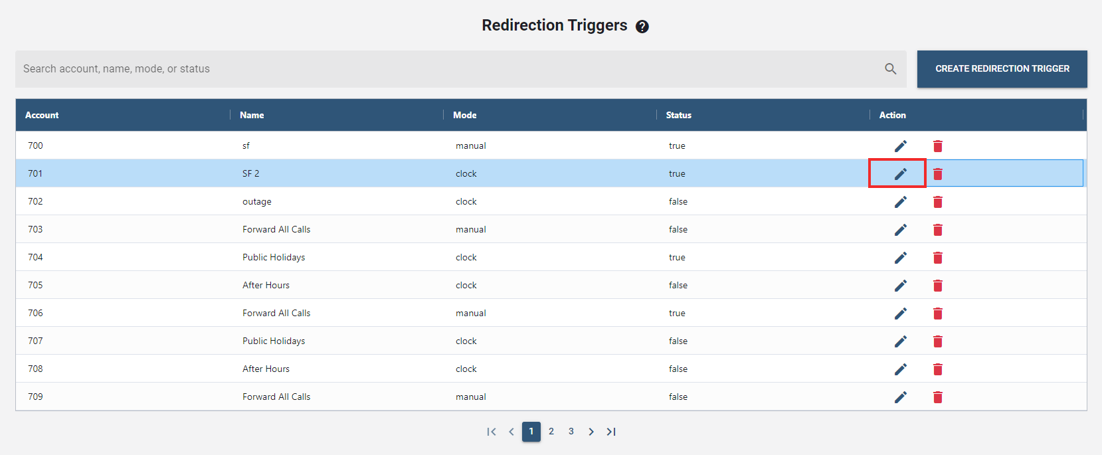
Task: Jump to the first page
Action: coord(492,432)
